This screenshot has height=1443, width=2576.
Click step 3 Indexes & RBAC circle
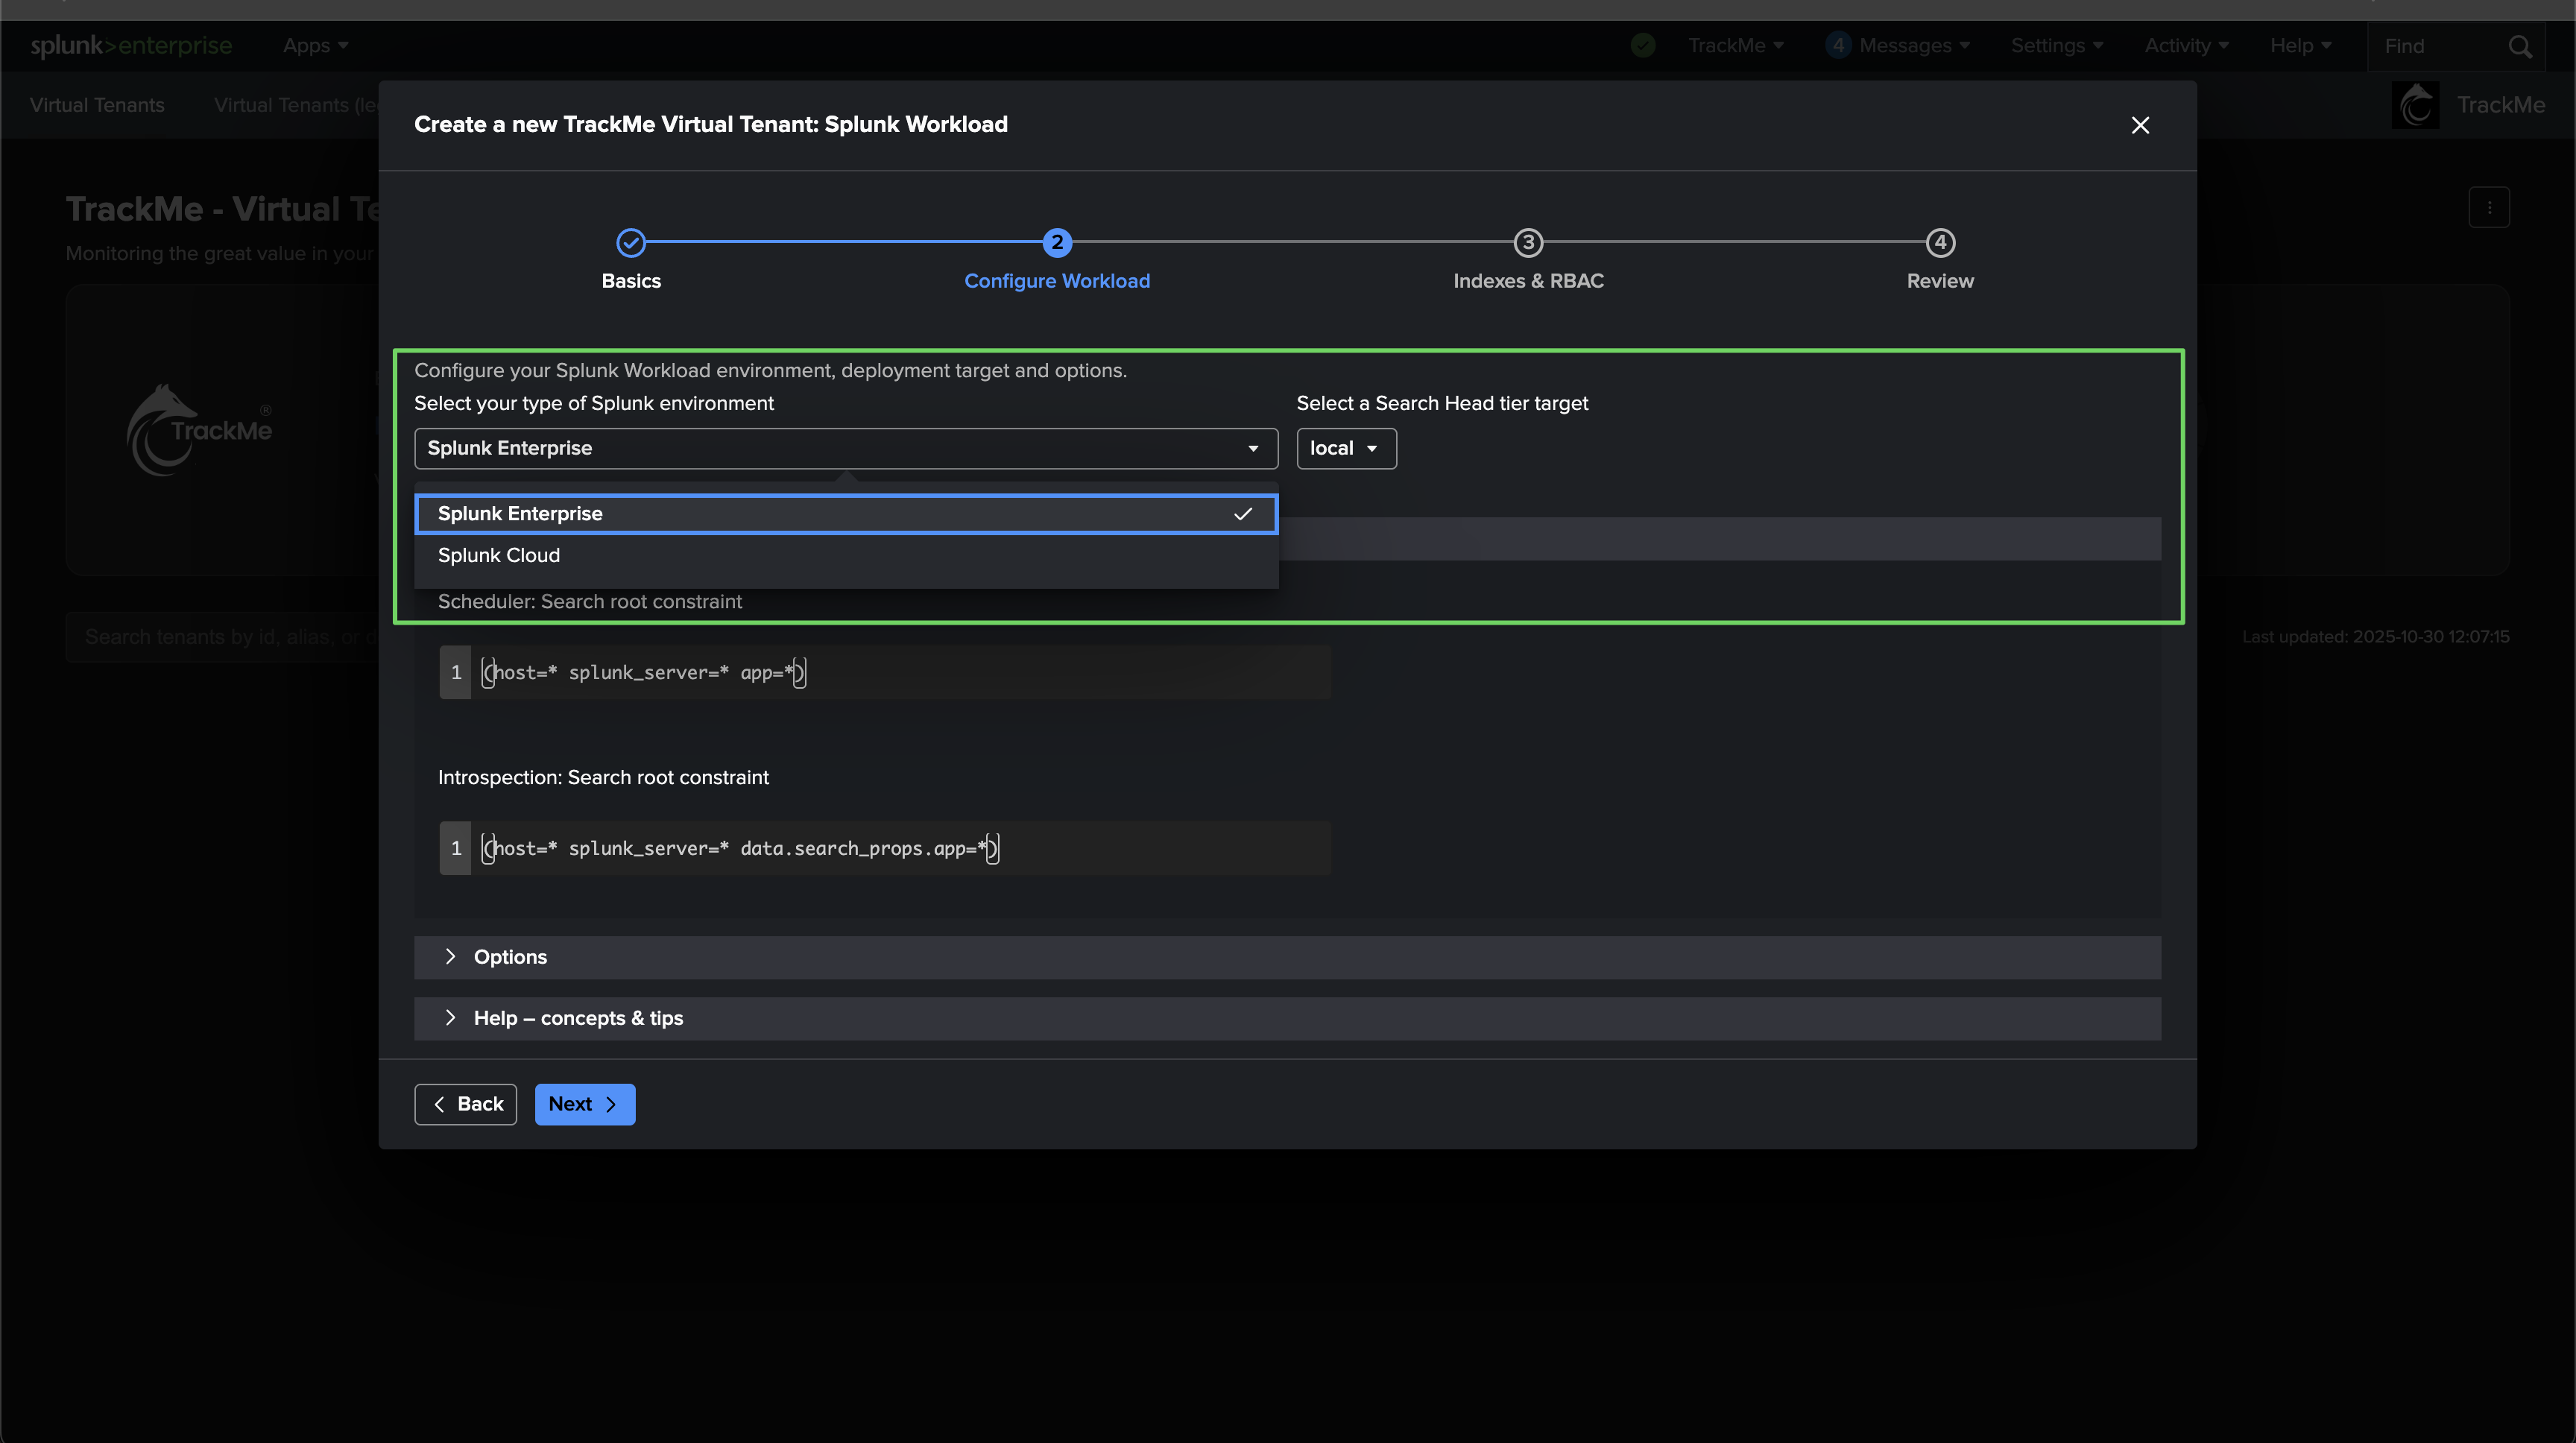coord(1527,242)
